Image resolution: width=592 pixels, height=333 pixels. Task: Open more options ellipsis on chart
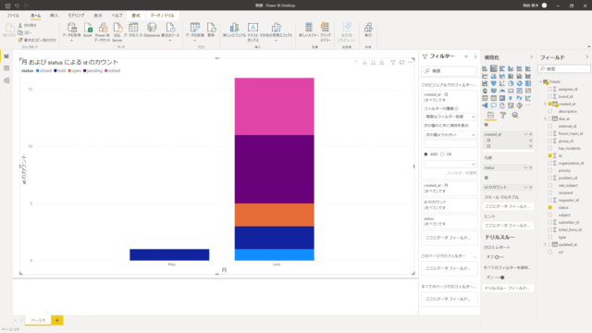point(411,62)
